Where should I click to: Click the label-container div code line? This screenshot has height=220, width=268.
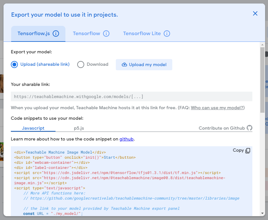(51, 168)
